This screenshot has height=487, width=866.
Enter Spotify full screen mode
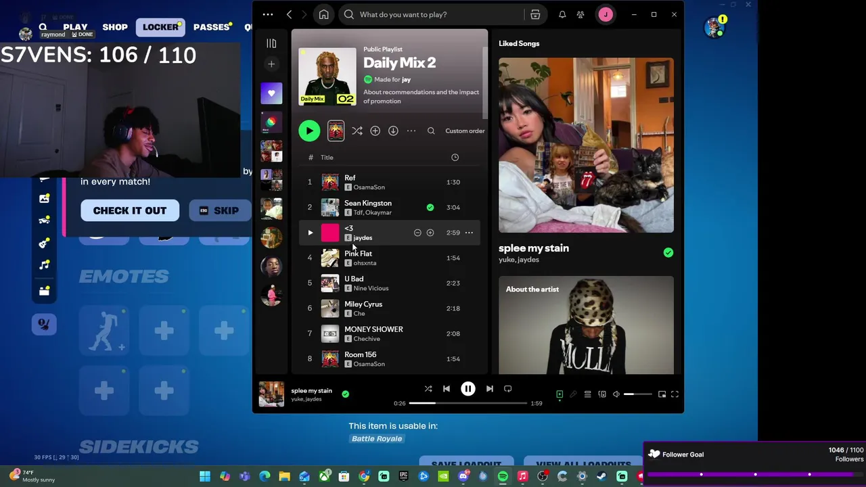coord(675,394)
